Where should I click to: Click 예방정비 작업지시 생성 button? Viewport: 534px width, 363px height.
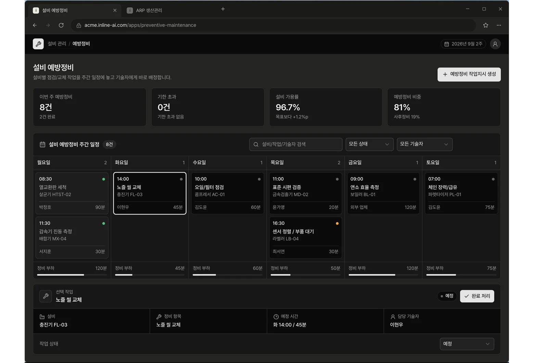[469, 74]
